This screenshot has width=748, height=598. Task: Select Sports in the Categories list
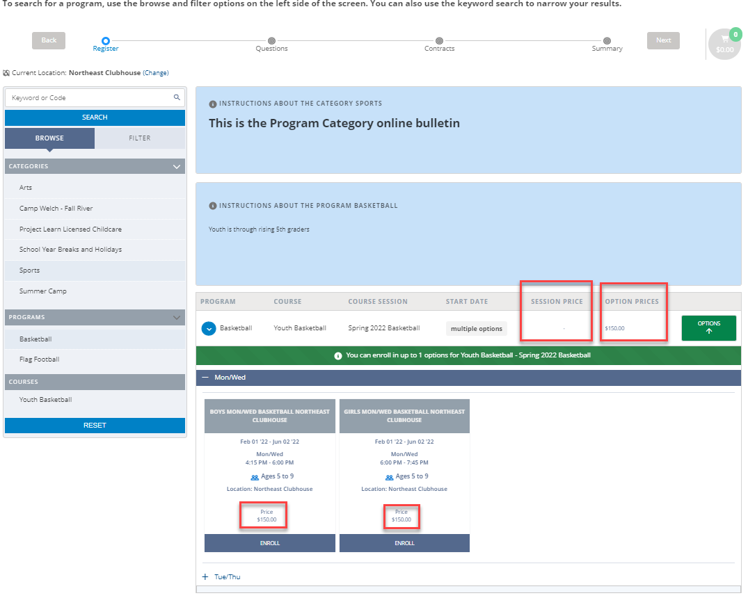coord(29,270)
